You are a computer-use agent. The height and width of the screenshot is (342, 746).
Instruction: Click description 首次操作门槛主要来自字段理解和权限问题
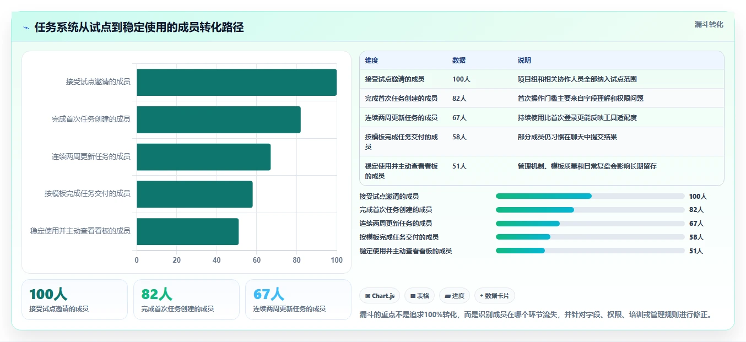580,99
